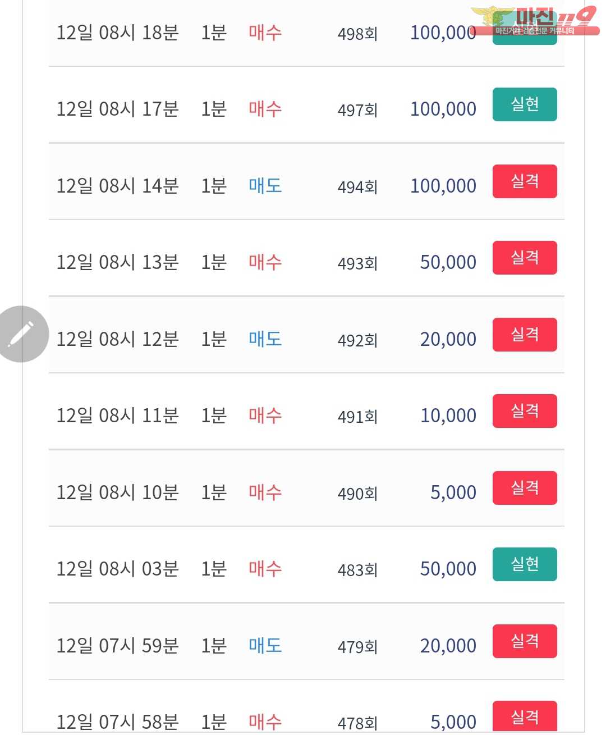The image size is (606, 735).
Task: Select the 5,000 amount on round 490
Action: click(x=453, y=492)
